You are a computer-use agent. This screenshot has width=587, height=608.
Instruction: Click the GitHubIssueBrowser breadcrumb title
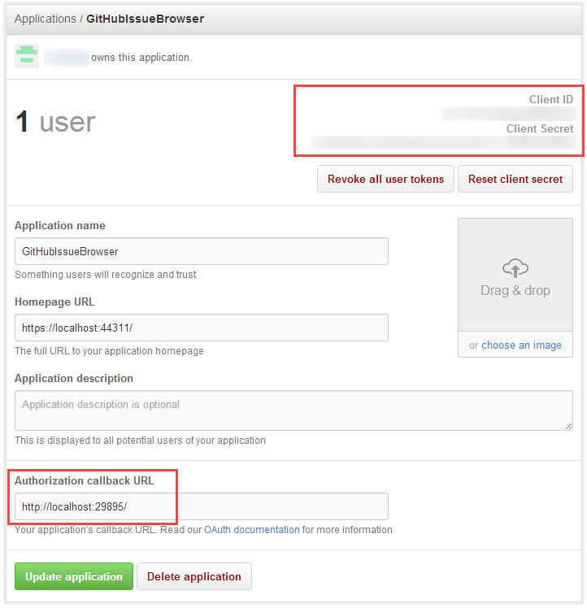[x=145, y=19]
